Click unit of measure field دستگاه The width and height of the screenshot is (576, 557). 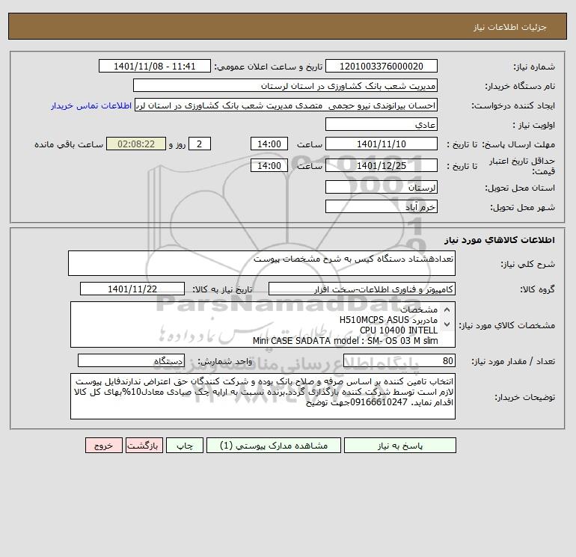131,360
